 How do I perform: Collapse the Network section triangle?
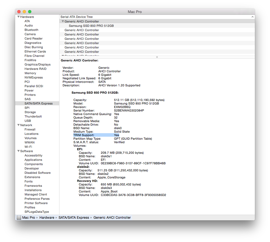[18, 125]
